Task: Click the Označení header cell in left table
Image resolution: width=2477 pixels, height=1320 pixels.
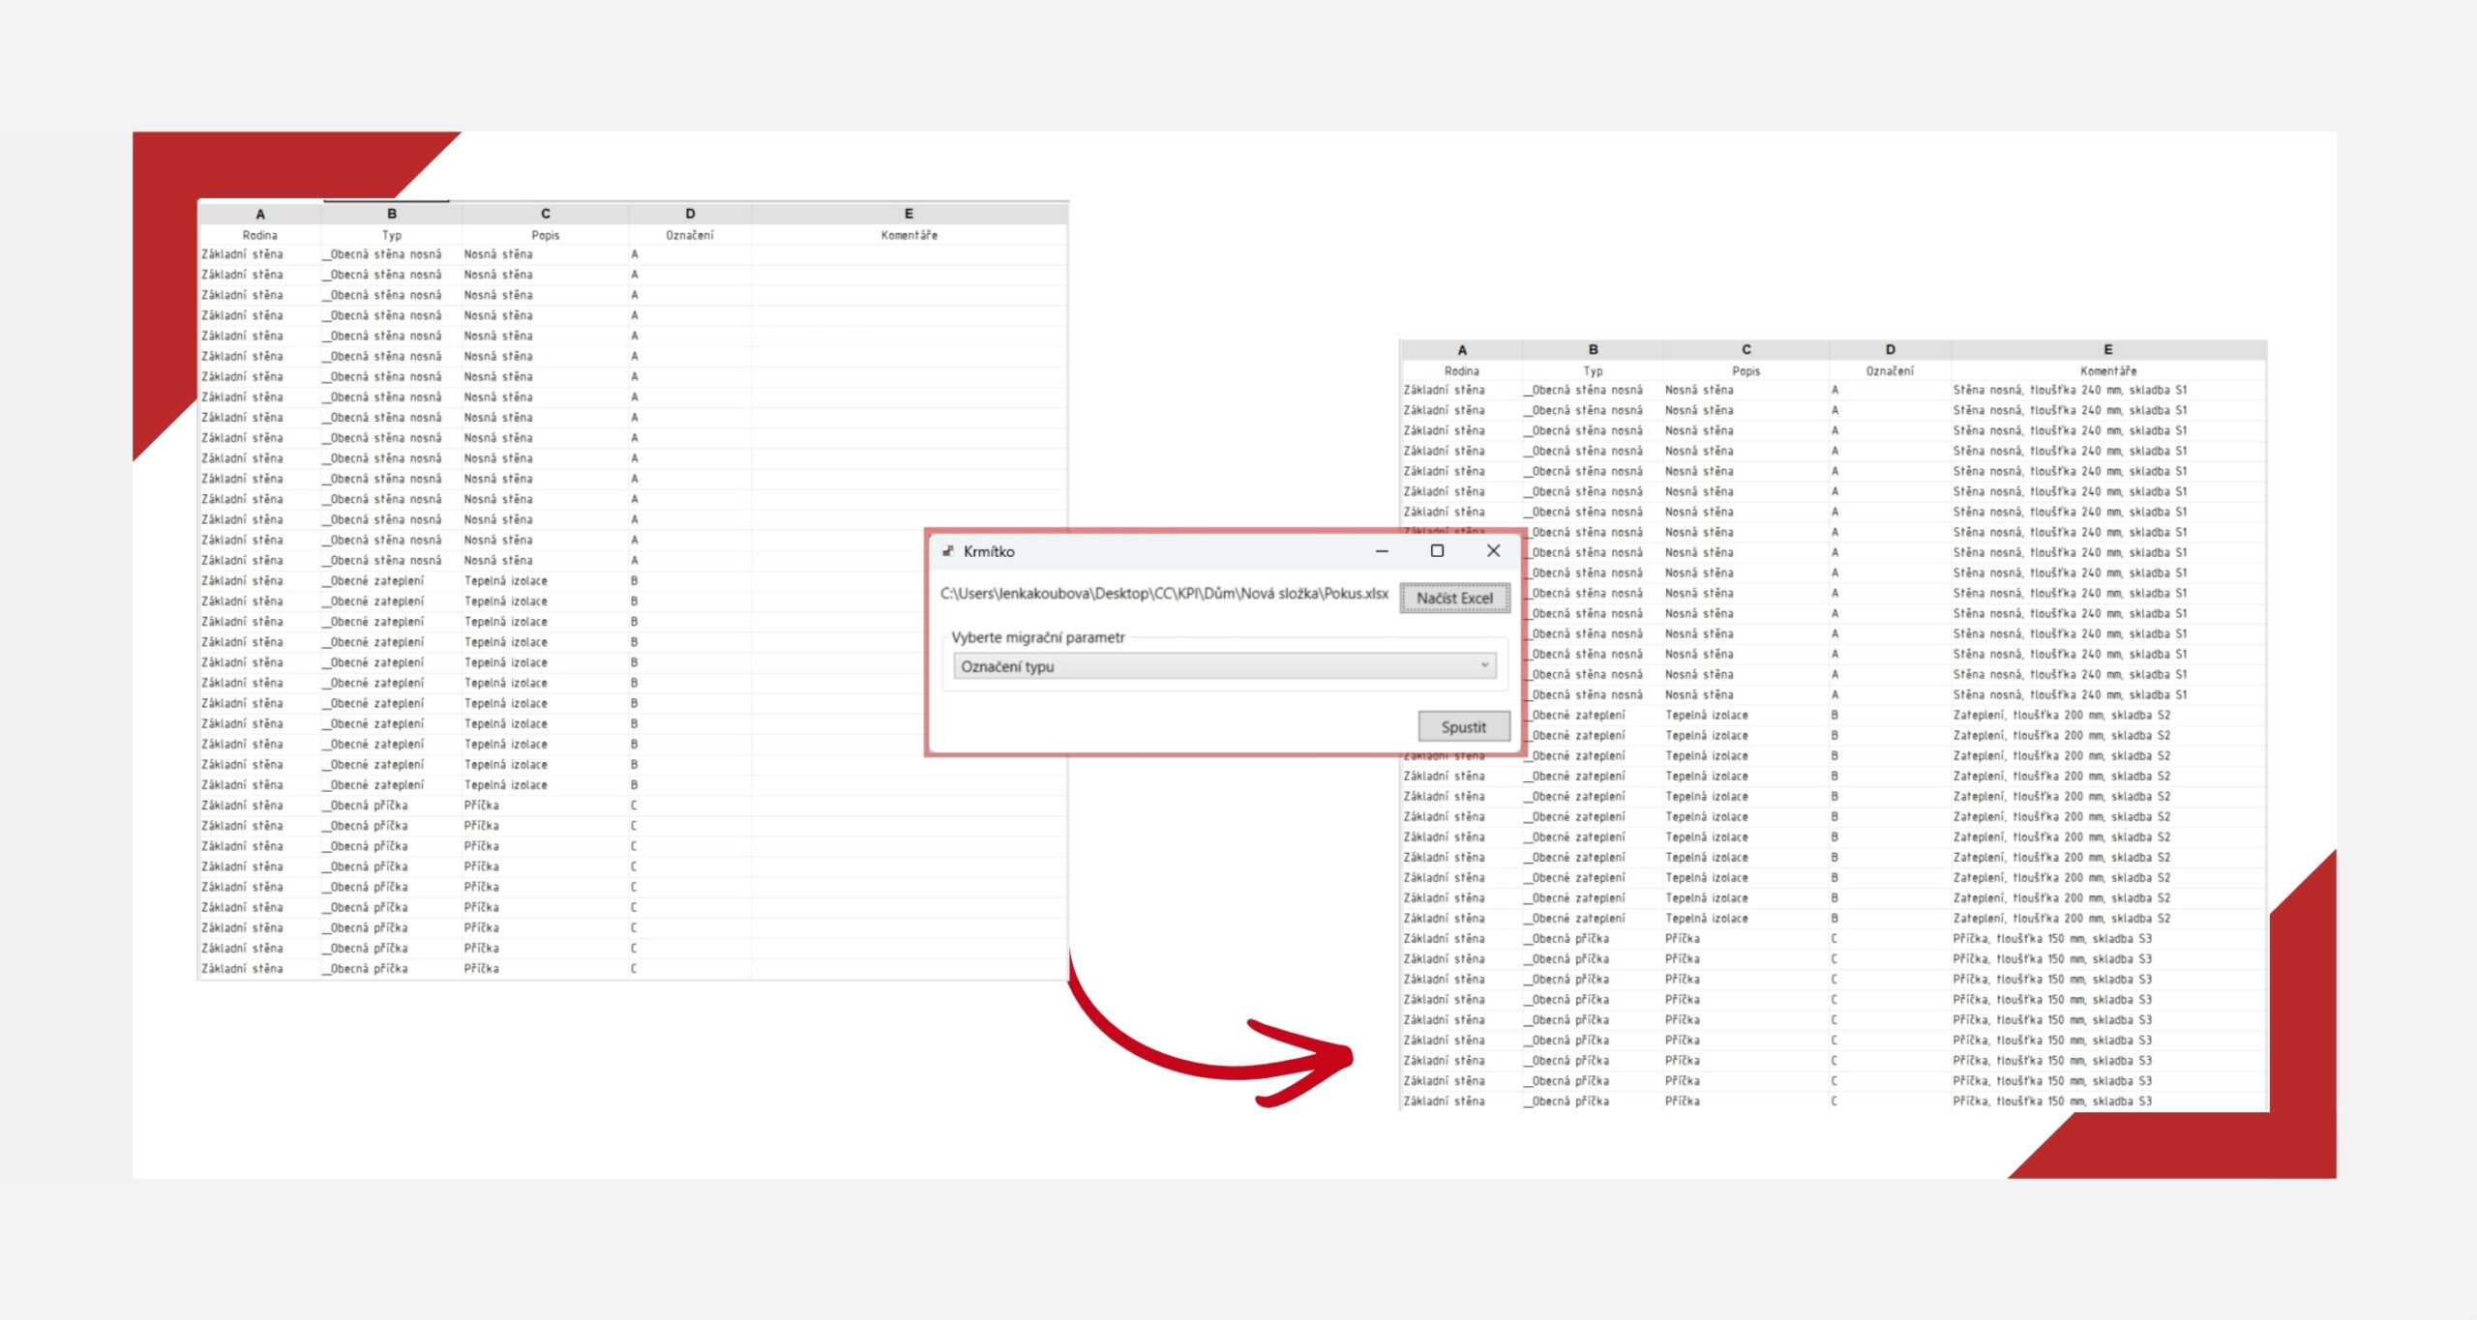Action: [690, 235]
